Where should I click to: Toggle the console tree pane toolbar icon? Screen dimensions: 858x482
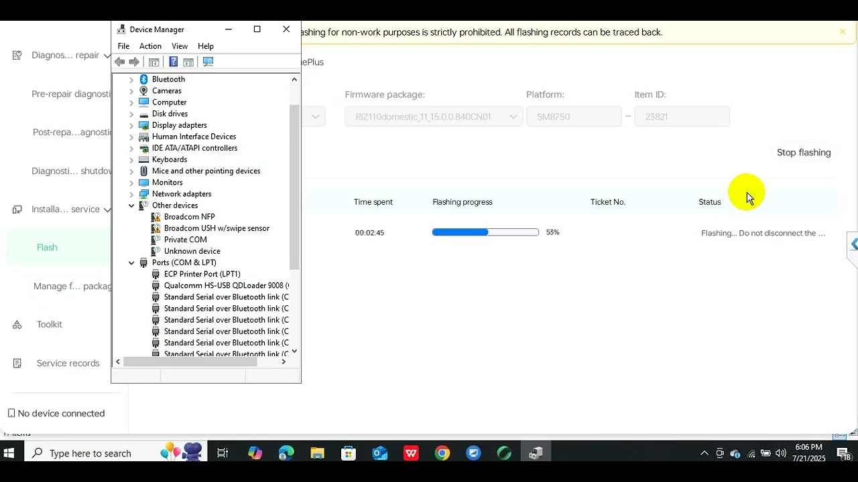point(154,62)
